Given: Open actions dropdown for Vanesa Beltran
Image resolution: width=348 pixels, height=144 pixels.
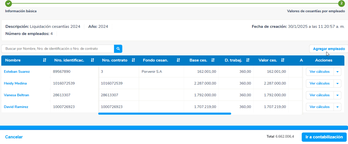Looking at the screenshot, I should [x=337, y=95].
